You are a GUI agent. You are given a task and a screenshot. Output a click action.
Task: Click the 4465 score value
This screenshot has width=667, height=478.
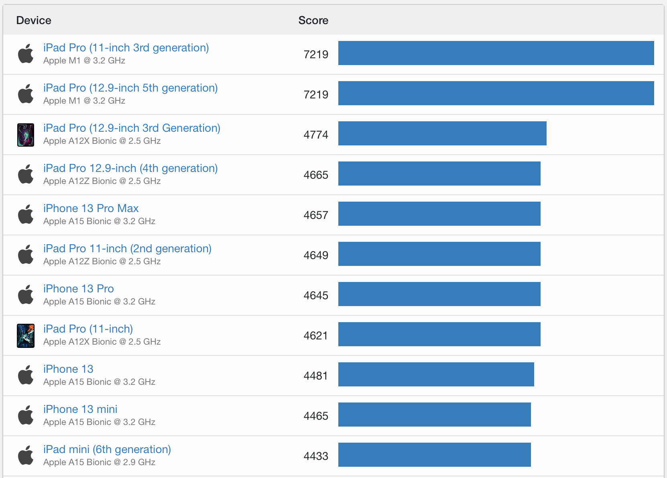click(x=316, y=416)
